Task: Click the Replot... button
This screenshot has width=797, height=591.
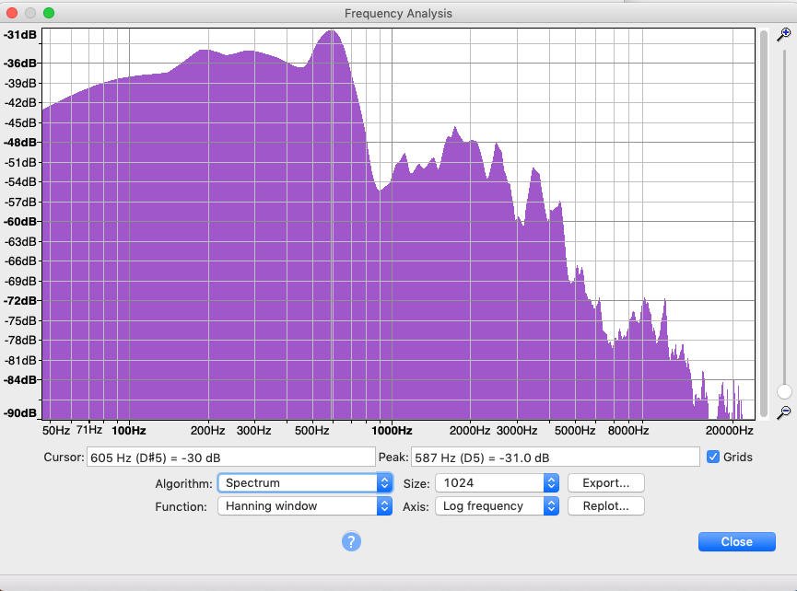Action: [x=606, y=505]
